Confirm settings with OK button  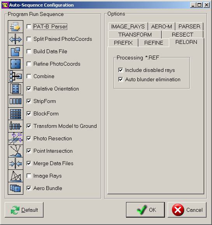point(145,210)
